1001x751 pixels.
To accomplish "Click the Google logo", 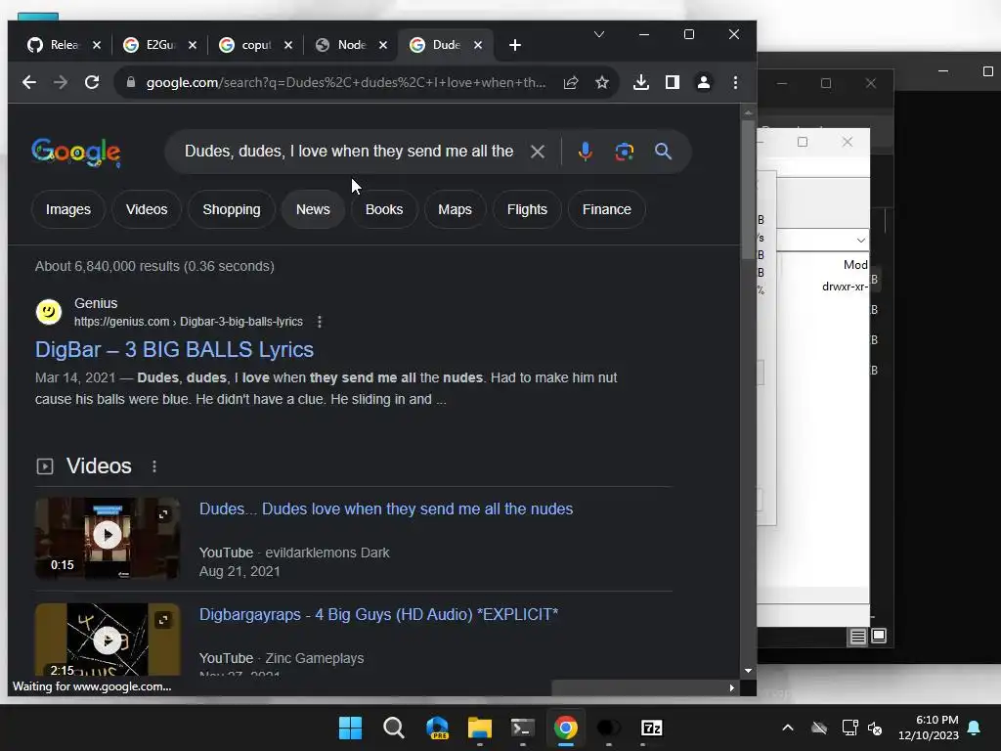I will click(76, 152).
